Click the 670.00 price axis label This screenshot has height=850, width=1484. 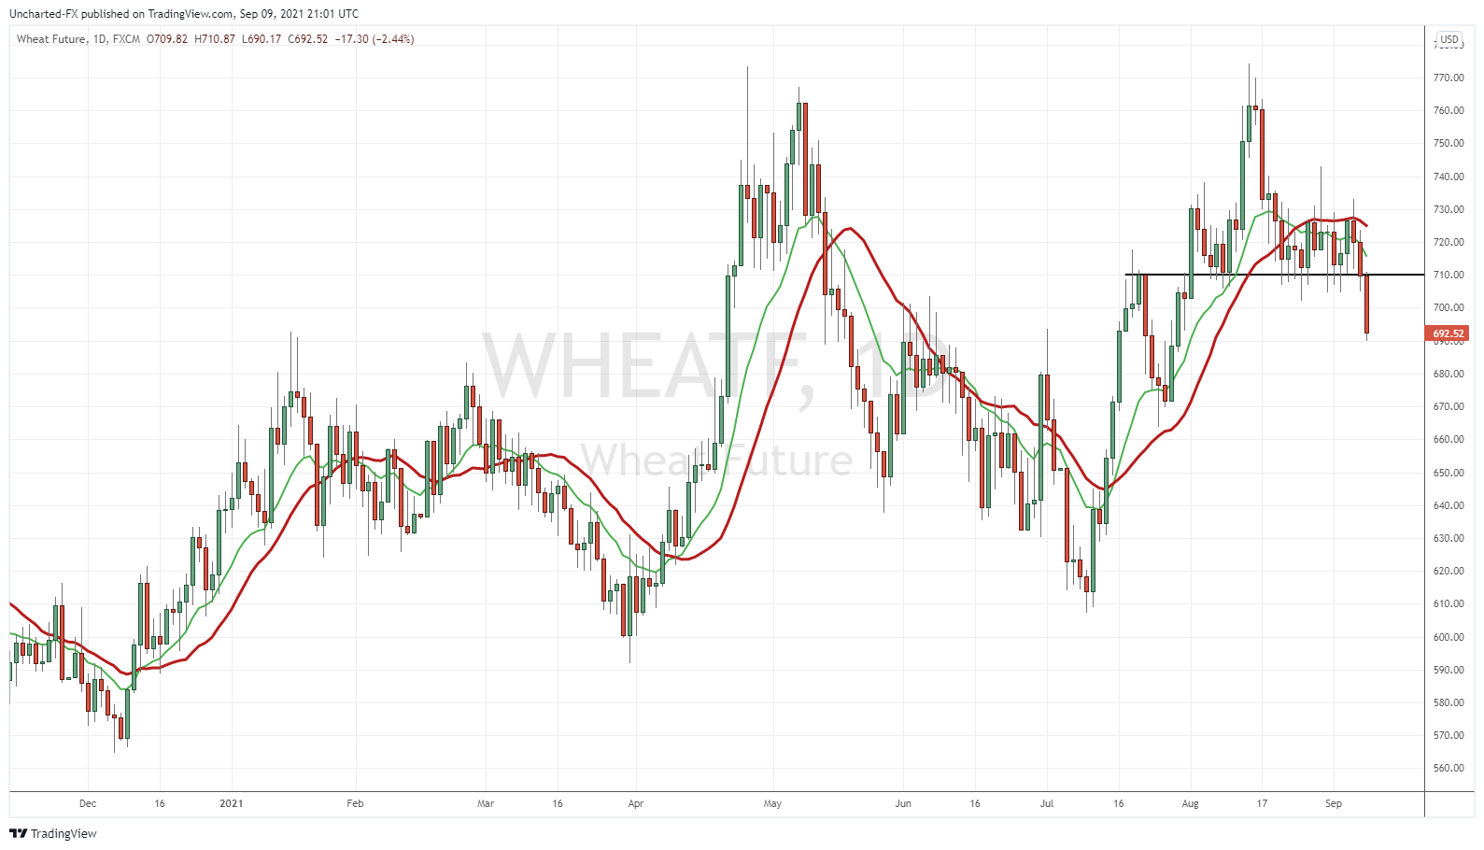coord(1449,406)
